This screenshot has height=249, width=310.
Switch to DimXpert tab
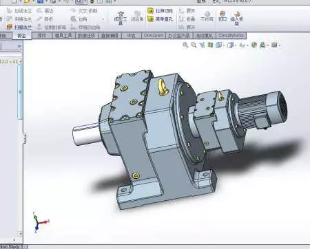coord(153,36)
